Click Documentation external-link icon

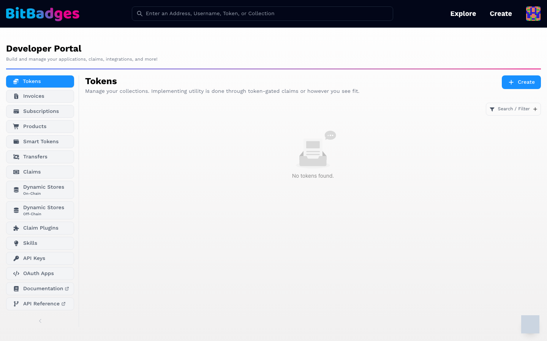67,289
